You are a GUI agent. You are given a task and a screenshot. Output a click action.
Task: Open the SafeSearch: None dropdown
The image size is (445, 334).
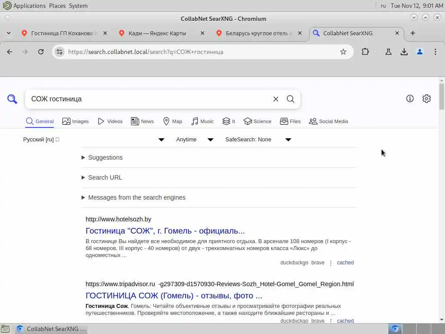coord(258,140)
